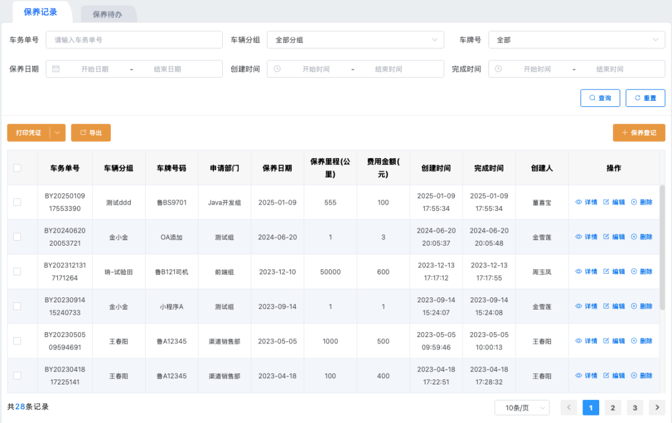
Task: Click 保养日期 end date field
Action: tap(167, 69)
